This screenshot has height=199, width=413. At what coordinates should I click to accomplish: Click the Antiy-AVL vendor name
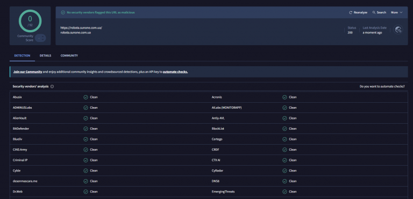218,118
